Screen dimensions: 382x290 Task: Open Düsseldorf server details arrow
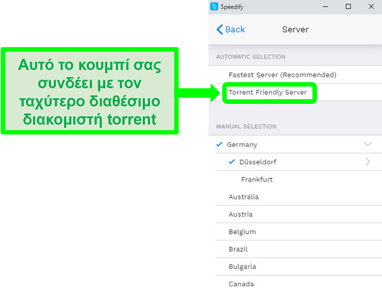point(368,162)
